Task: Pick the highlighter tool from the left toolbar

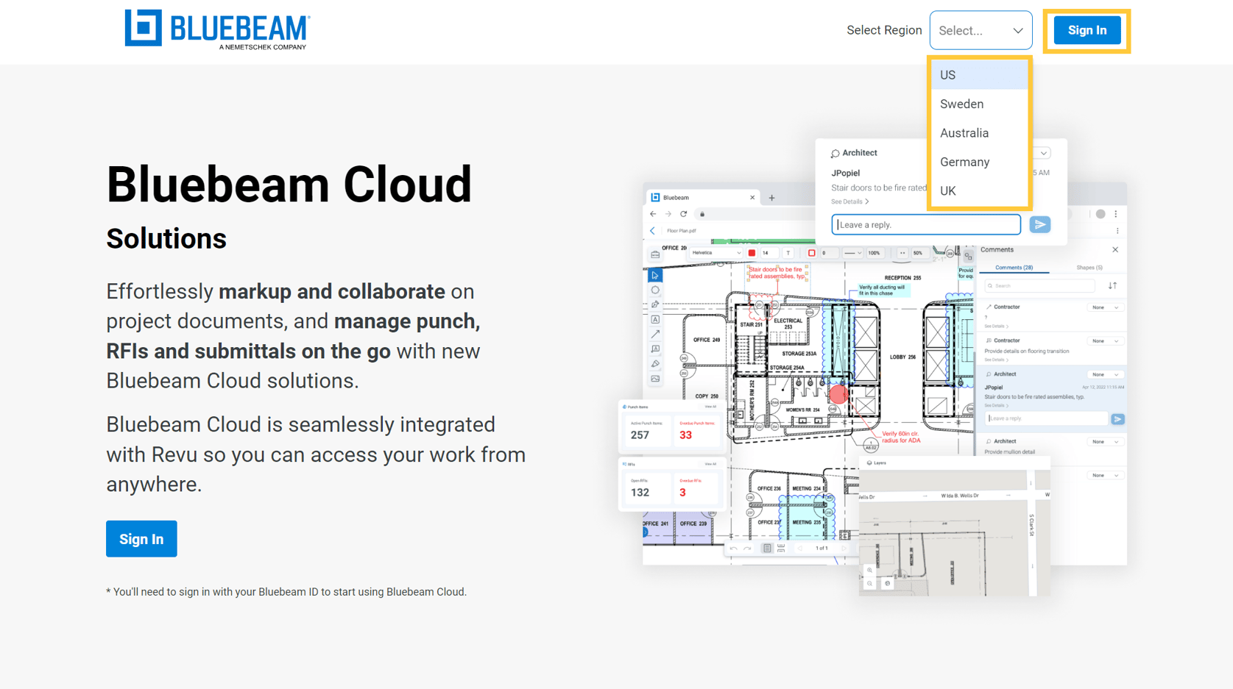Action: click(x=655, y=362)
